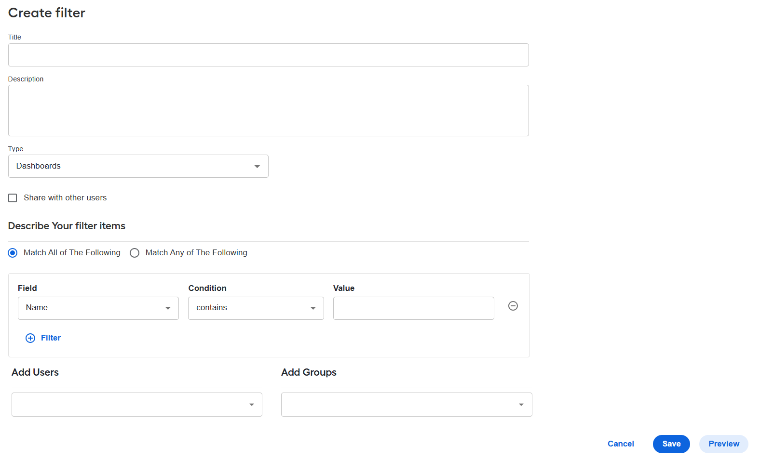The width and height of the screenshot is (760, 459).
Task: Open the Condition dropdown showing contains
Action: (256, 308)
